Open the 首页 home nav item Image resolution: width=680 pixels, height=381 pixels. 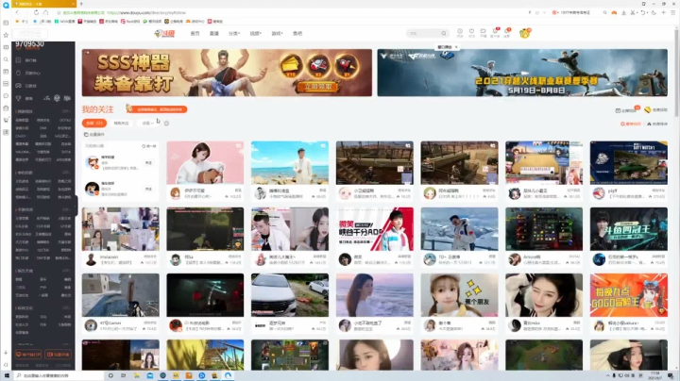point(195,33)
